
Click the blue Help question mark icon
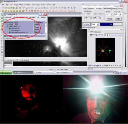click(x=75, y=8)
